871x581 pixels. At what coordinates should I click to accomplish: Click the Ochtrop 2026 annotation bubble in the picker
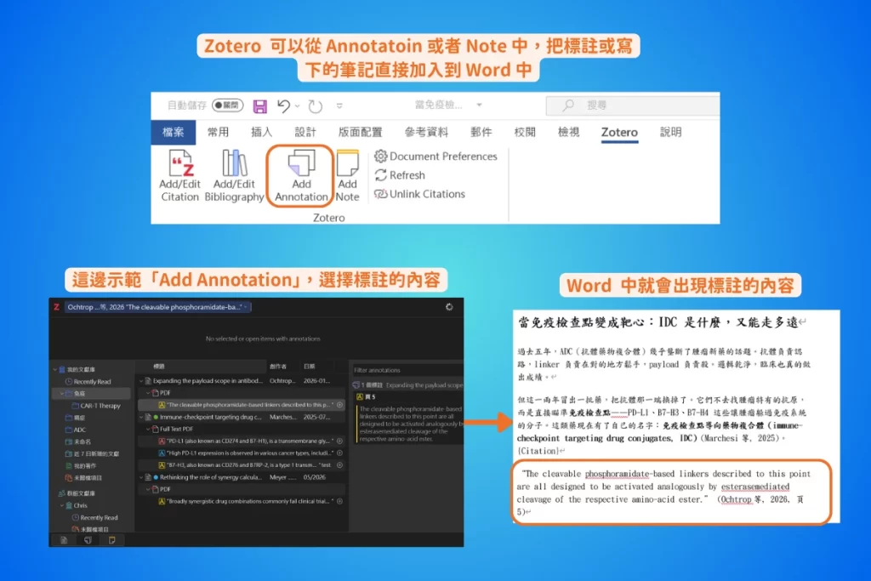[158, 306]
